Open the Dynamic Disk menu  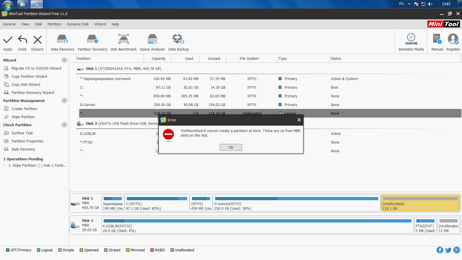coord(78,24)
